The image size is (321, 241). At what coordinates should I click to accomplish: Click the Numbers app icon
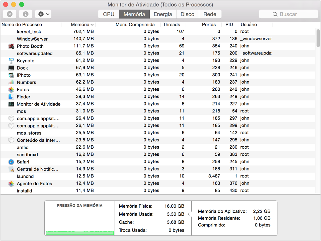(11, 82)
